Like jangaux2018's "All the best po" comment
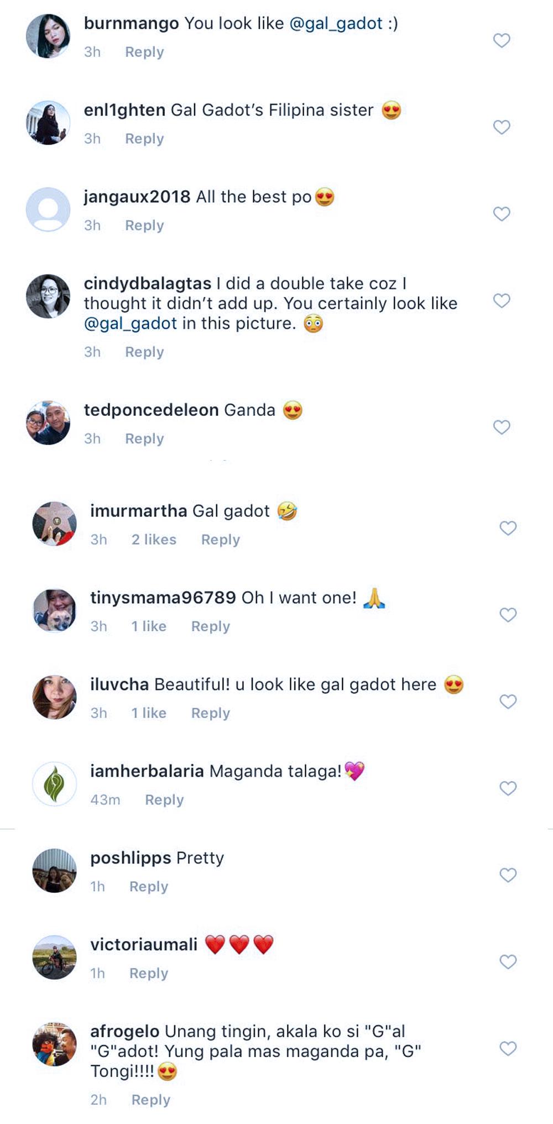This screenshot has height=1124, width=553. (502, 214)
